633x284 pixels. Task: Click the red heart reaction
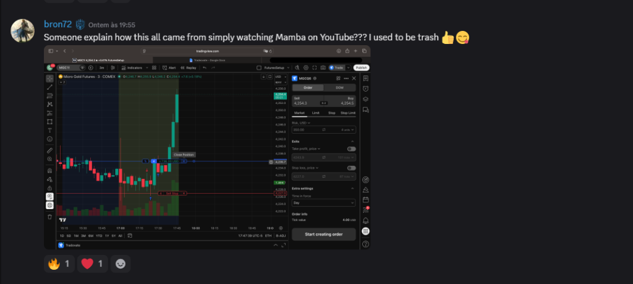pyautogui.click(x=93, y=264)
